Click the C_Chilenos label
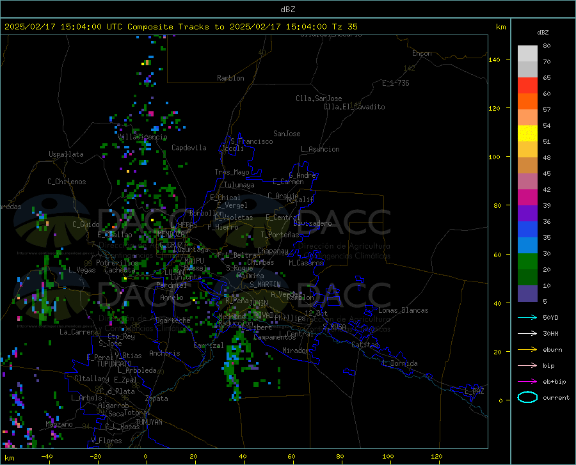576x465 pixels. pyautogui.click(x=67, y=182)
